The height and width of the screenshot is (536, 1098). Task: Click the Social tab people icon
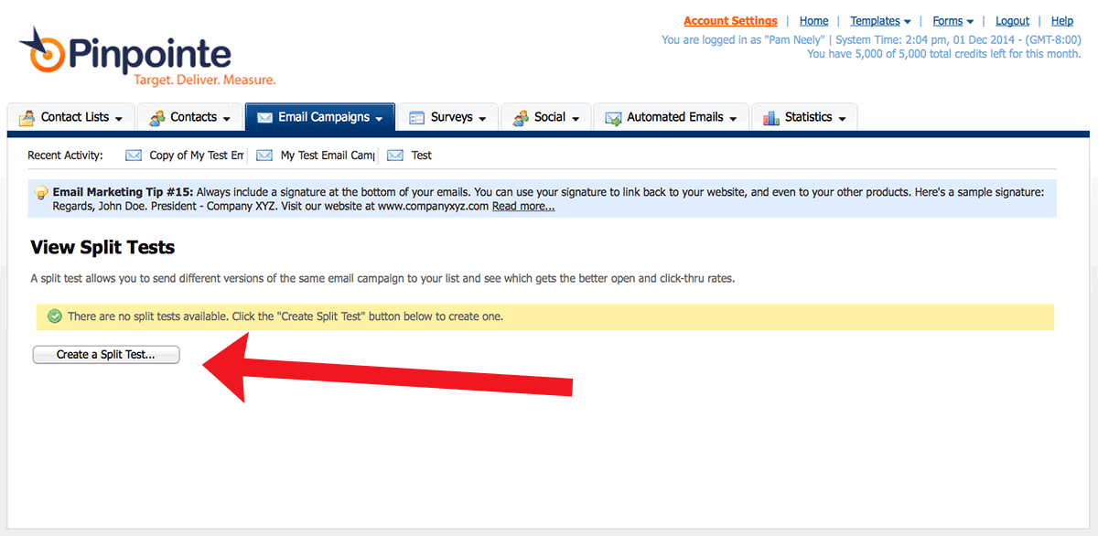[x=521, y=118]
